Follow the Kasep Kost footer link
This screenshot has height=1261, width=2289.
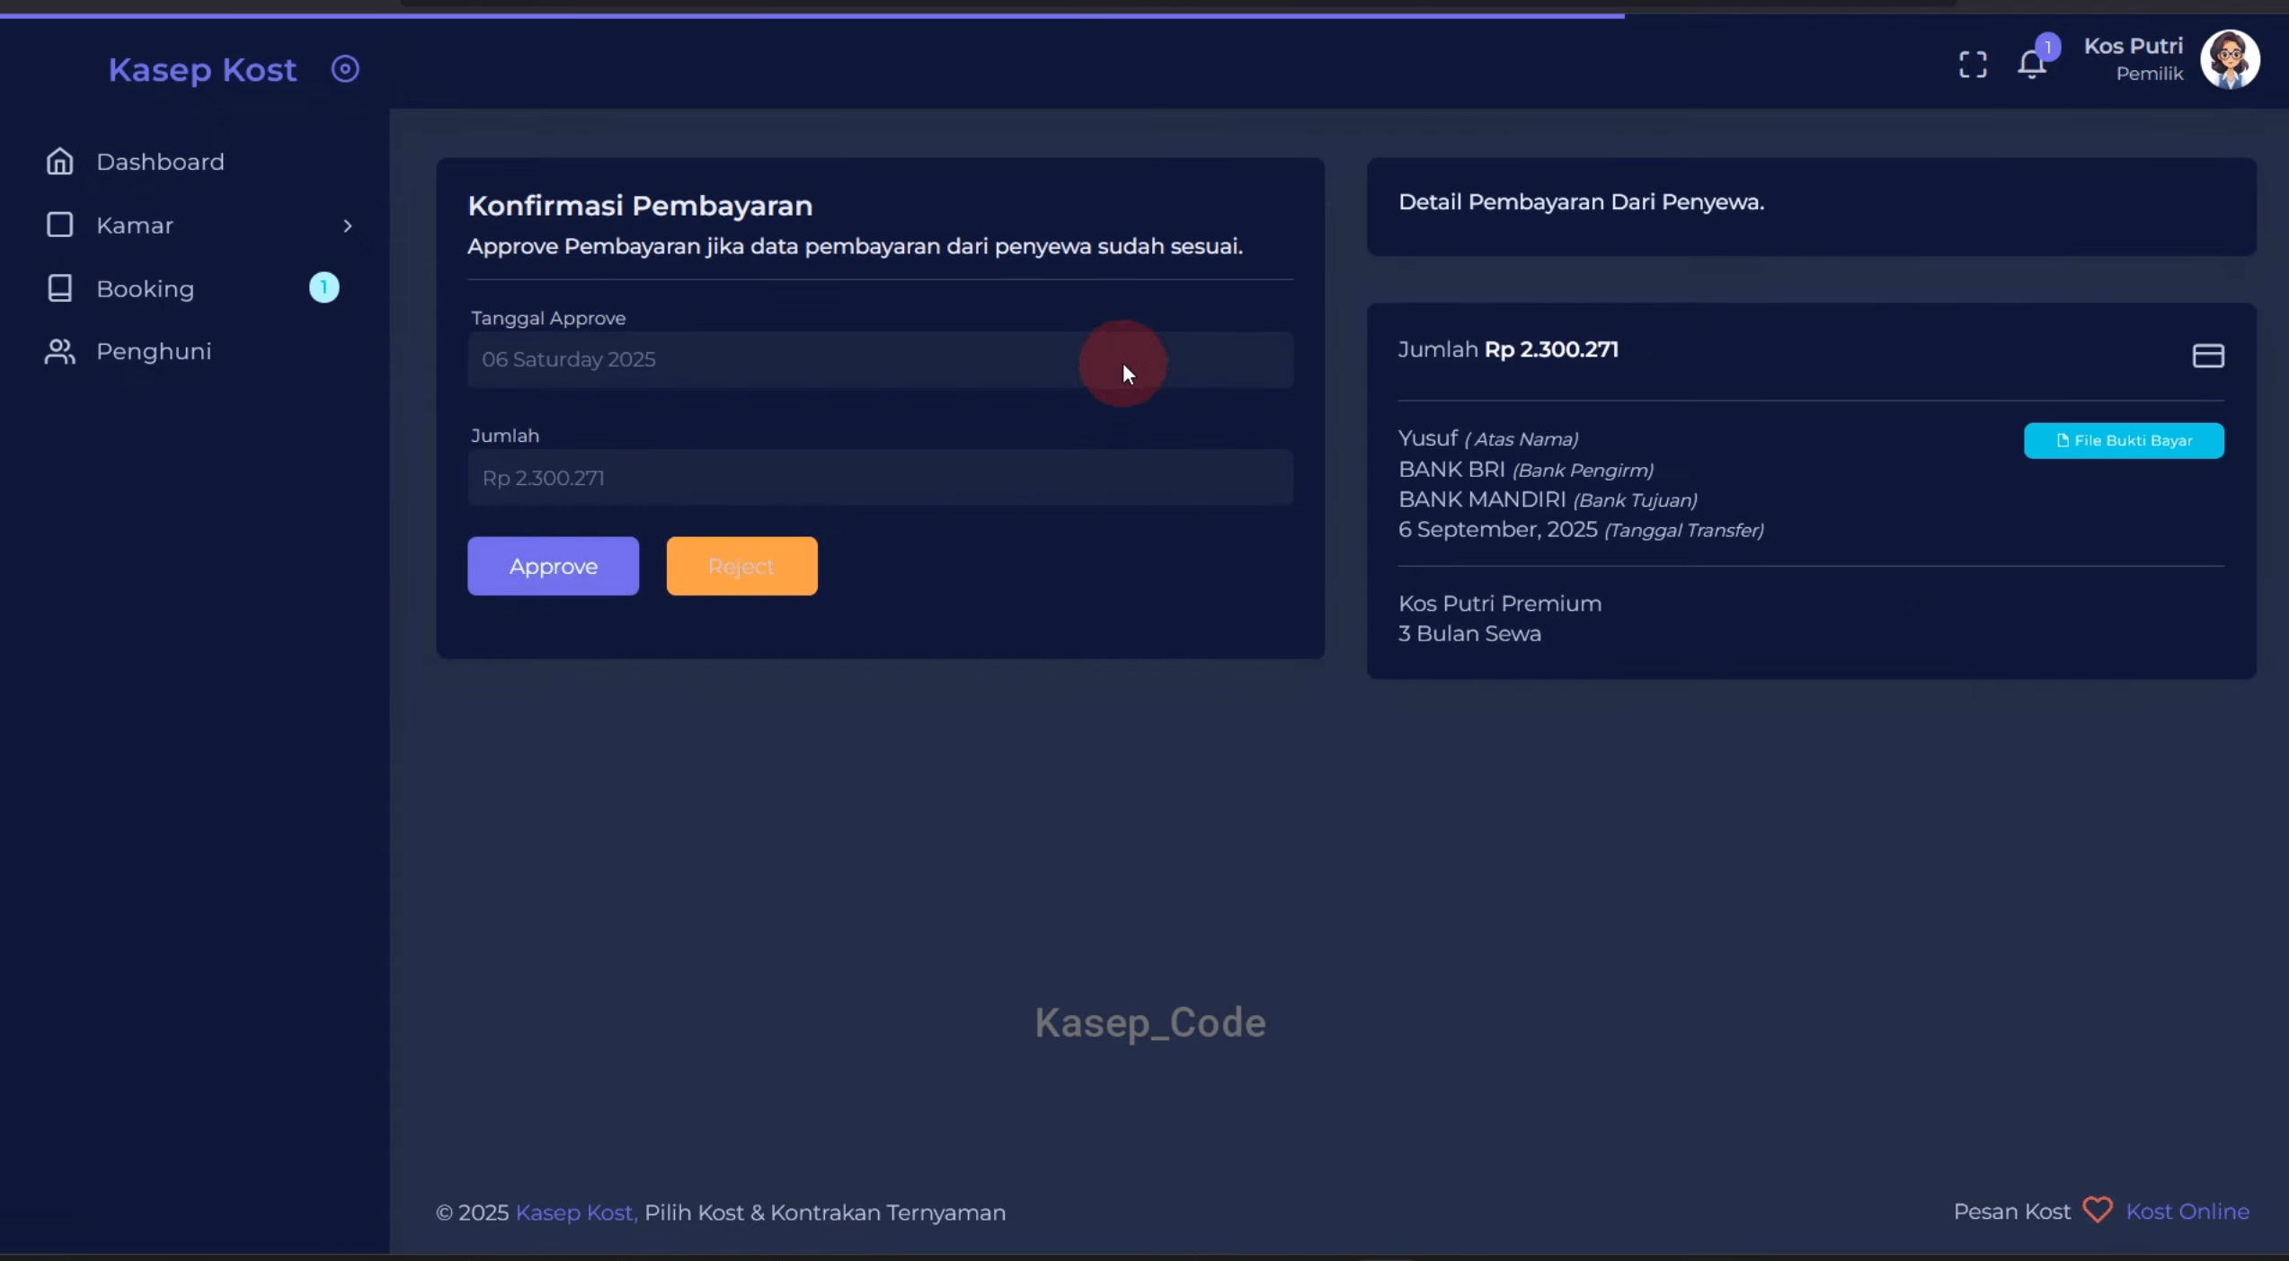[x=576, y=1212]
